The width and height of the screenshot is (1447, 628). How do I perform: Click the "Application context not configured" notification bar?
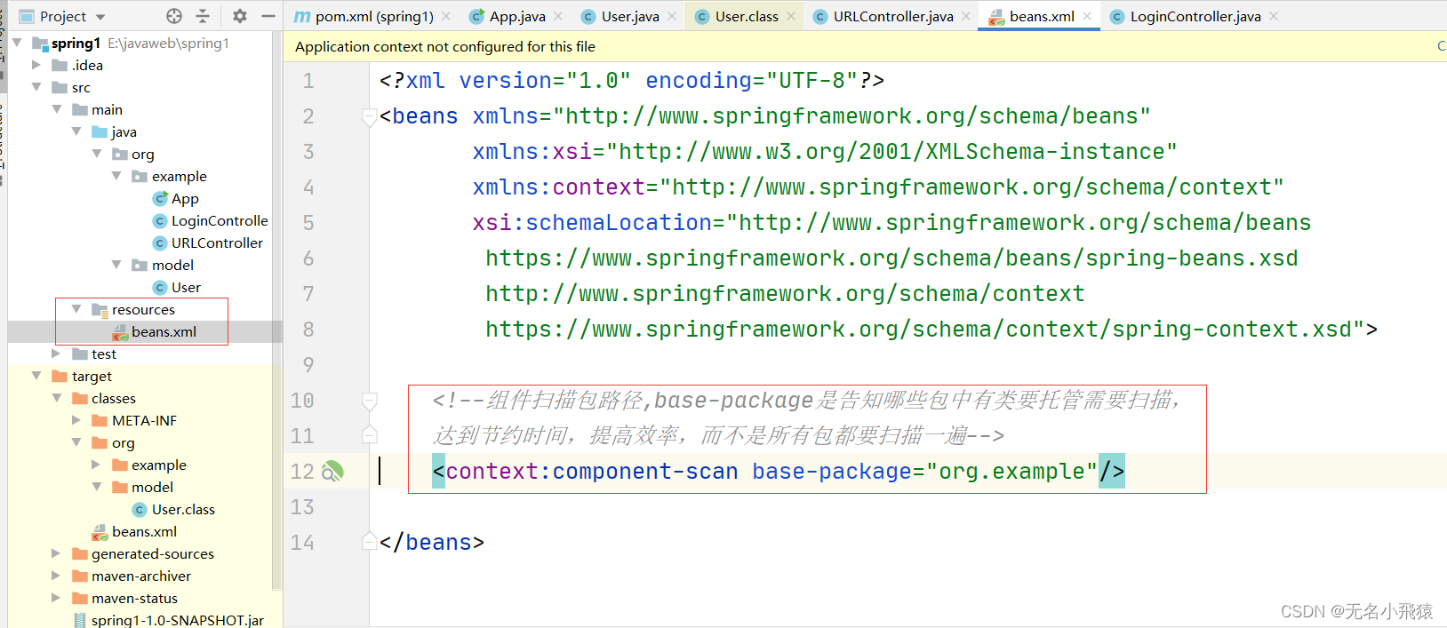tap(864, 46)
